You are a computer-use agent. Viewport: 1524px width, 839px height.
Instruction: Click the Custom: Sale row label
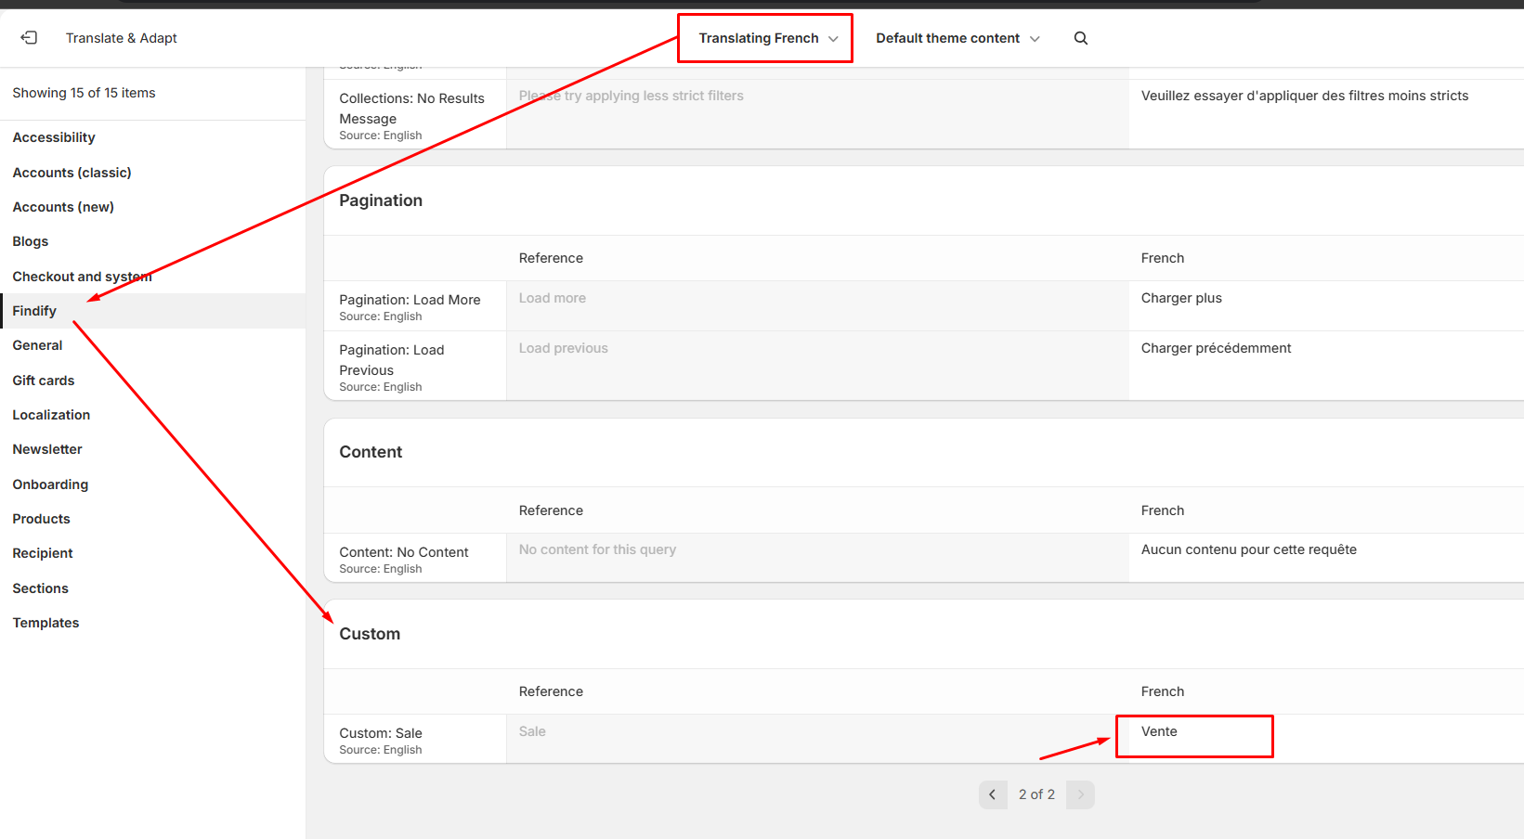coord(381,733)
